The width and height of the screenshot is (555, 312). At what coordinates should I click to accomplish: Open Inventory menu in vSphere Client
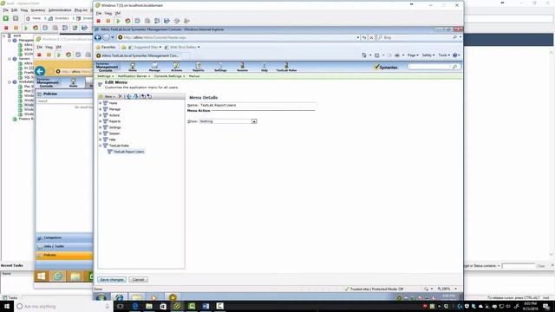tap(38, 10)
